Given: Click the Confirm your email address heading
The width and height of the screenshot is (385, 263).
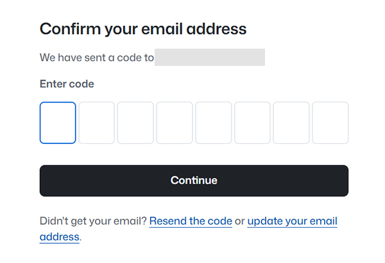Looking at the screenshot, I should tap(143, 29).
